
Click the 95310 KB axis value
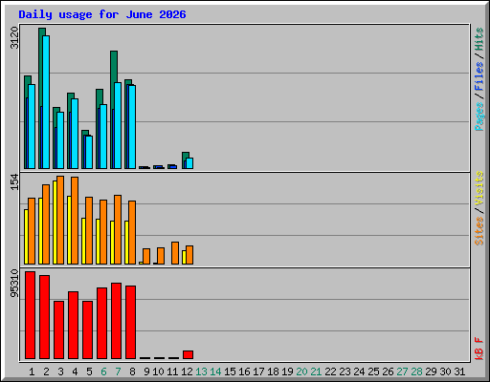click(x=14, y=284)
